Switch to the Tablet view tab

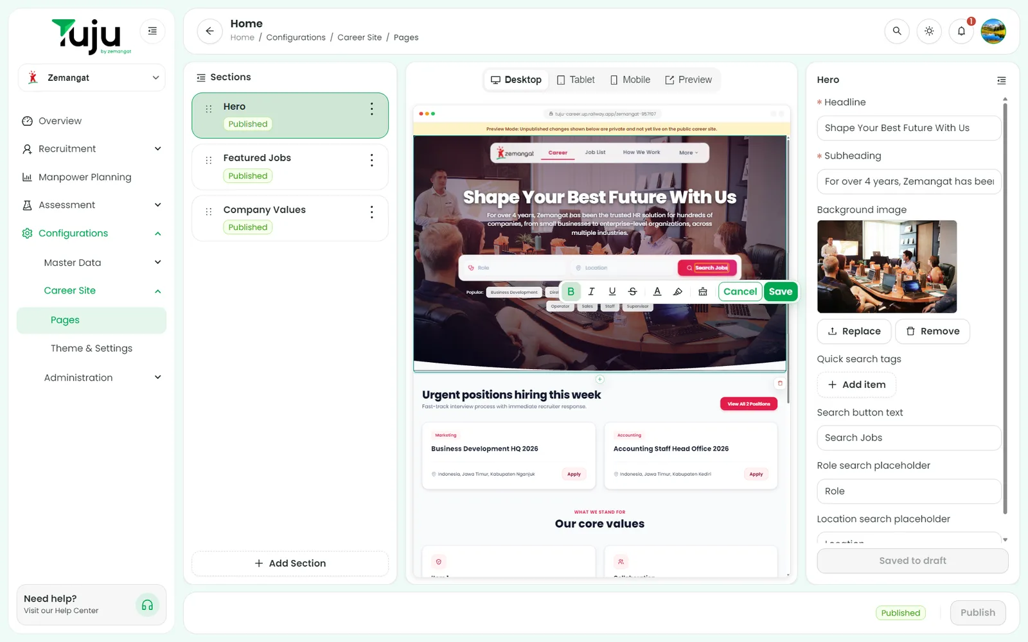(x=576, y=80)
